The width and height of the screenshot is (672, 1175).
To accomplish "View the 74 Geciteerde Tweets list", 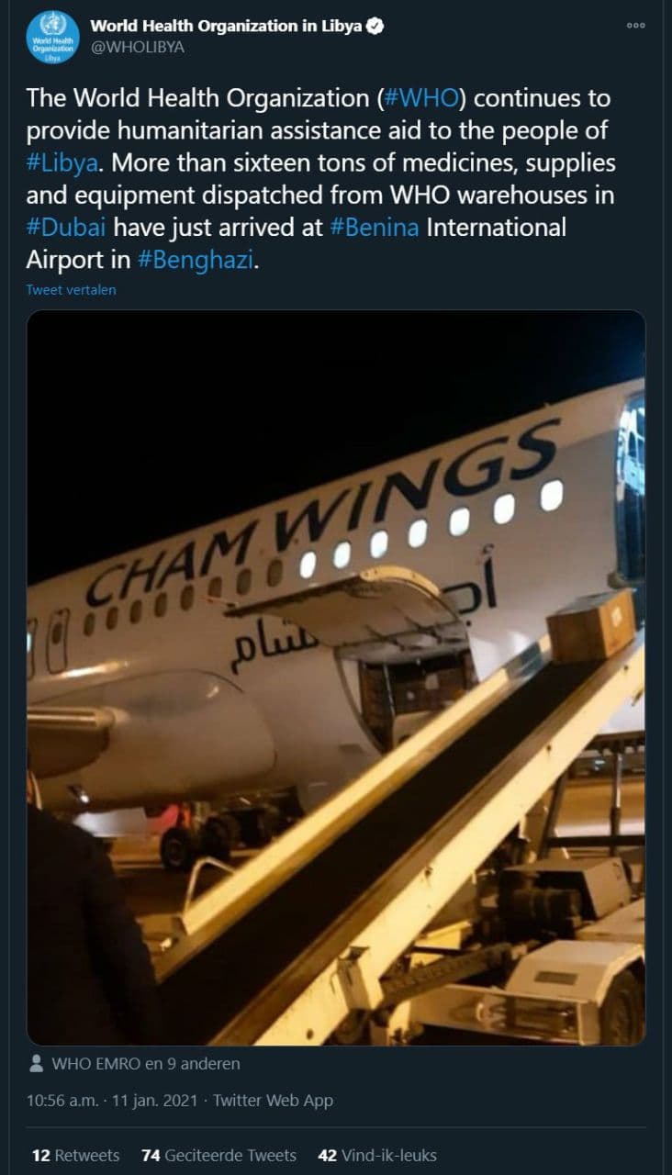I will point(218,1155).
